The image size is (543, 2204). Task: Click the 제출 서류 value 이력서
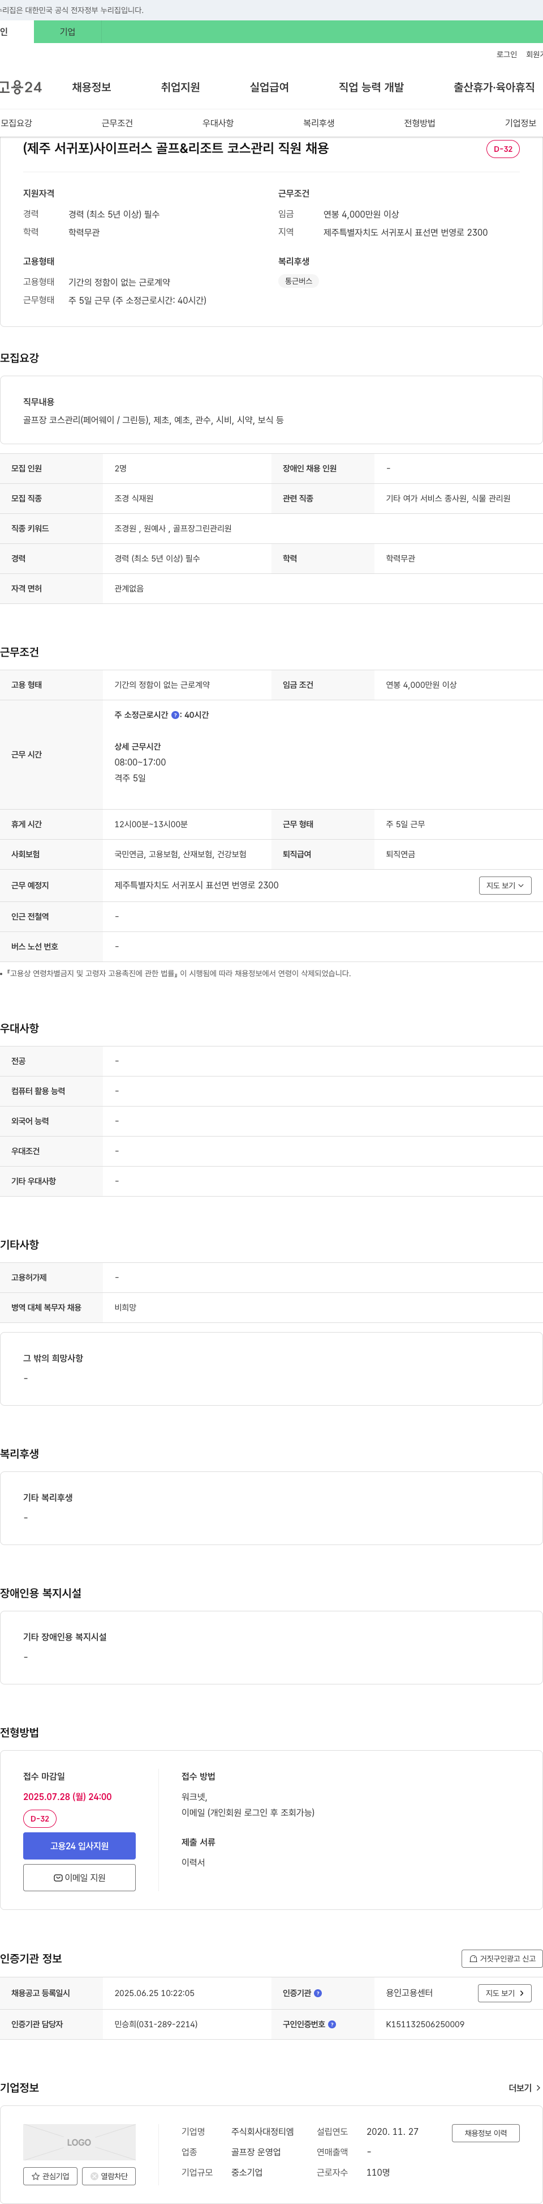(193, 1862)
